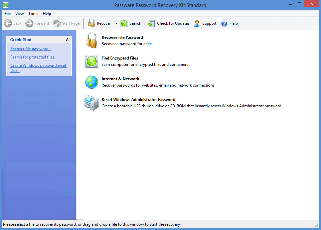The height and width of the screenshot is (230, 321).
Task: Open the View menu
Action: [20, 14]
